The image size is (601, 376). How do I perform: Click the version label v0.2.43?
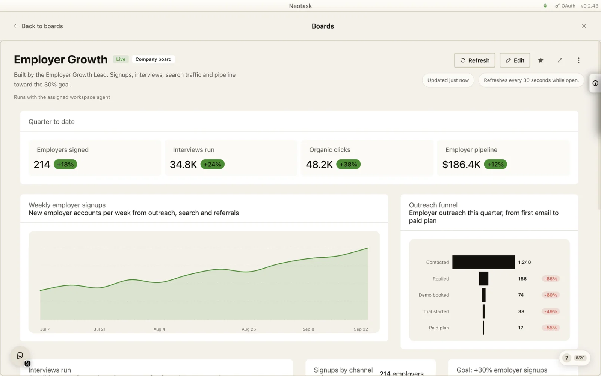pos(589,6)
